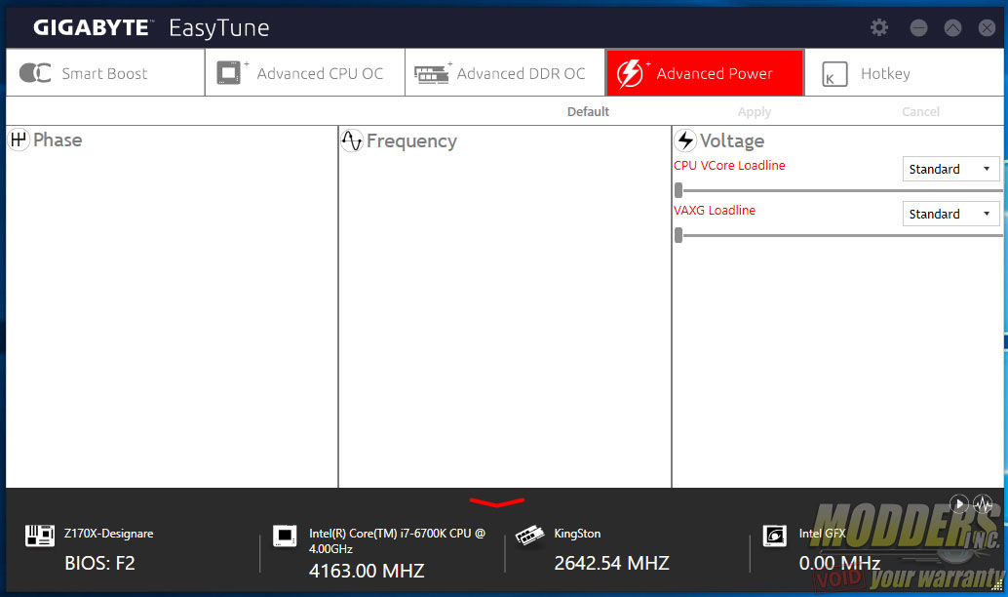Click the motherboard icon beside Z170X-Designare

point(40,536)
